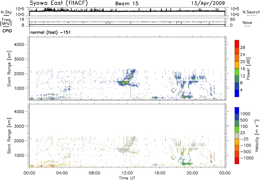
Task: Click the '10^5' left label of N.Sky panel
Action: point(19,9)
